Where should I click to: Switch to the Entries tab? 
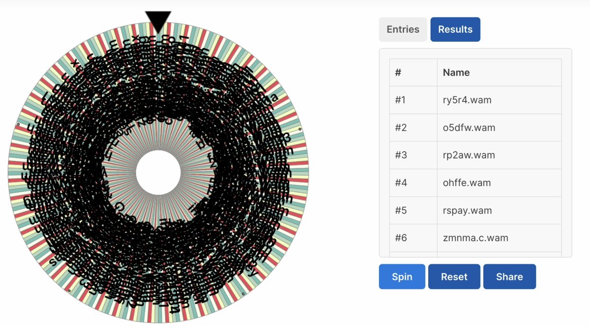(403, 30)
